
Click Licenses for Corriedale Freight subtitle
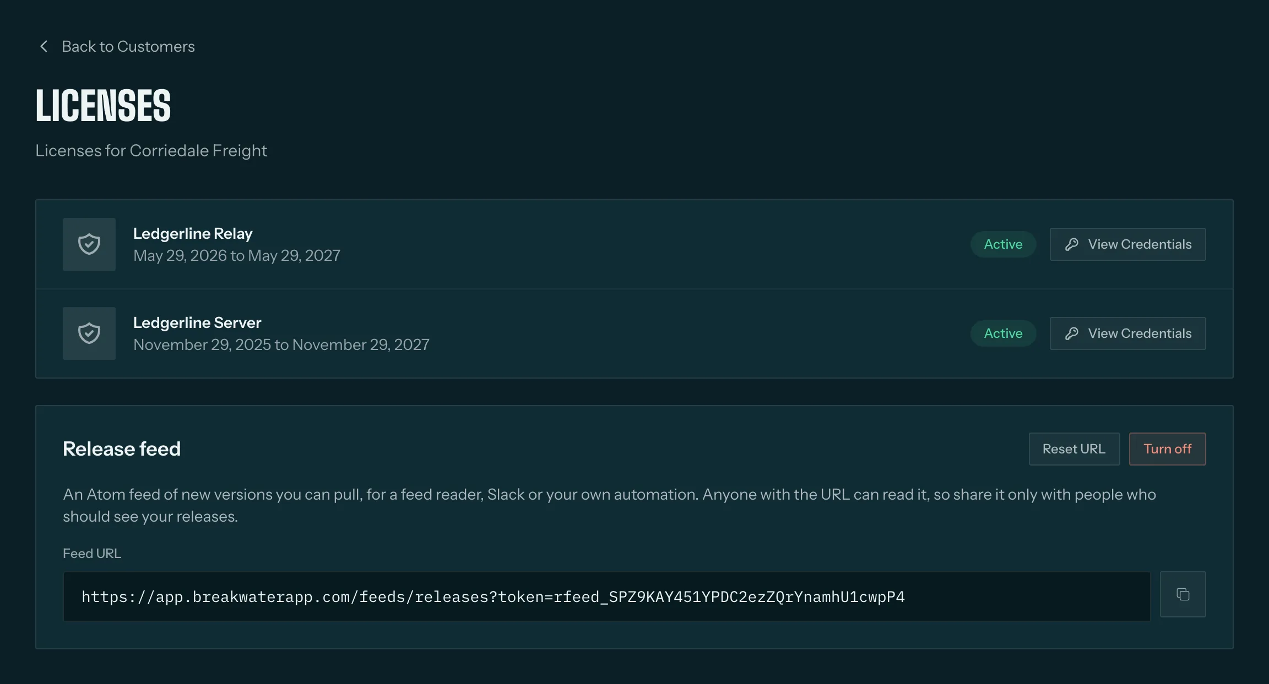tap(151, 151)
